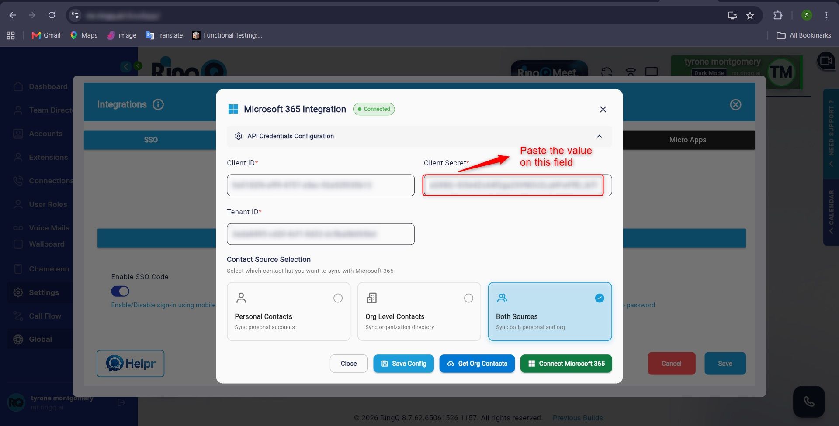Click the Close button in the dialog
This screenshot has width=839, height=426.
[x=349, y=364]
